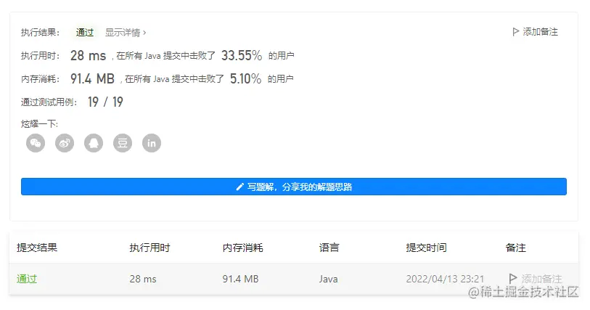Click the 备注 column header
Viewport: 590px width, 310px height.
pyautogui.click(x=515, y=248)
